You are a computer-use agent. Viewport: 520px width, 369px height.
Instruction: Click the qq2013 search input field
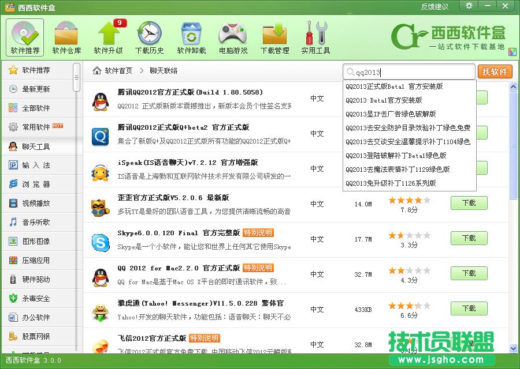coord(404,71)
